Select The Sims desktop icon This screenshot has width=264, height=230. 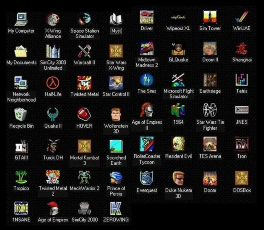[x=147, y=80]
